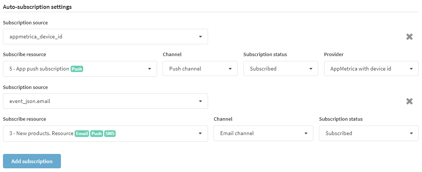Open the appmetrica_device_id subscription source dropdown
The width and height of the screenshot is (422, 172).
[x=106, y=37]
